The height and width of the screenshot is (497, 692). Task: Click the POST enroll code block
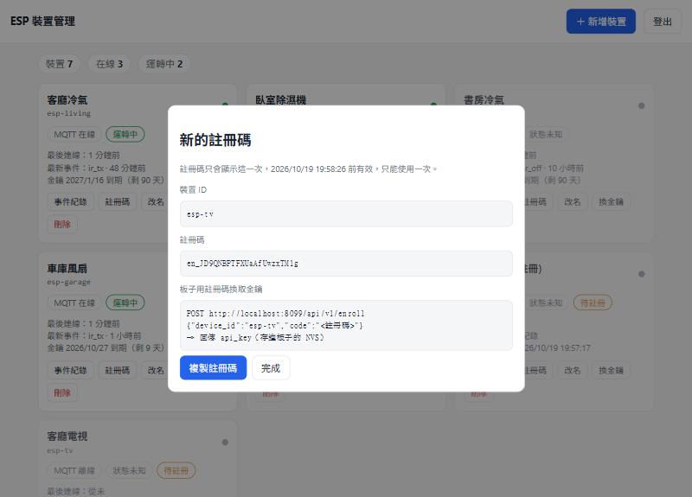346,326
